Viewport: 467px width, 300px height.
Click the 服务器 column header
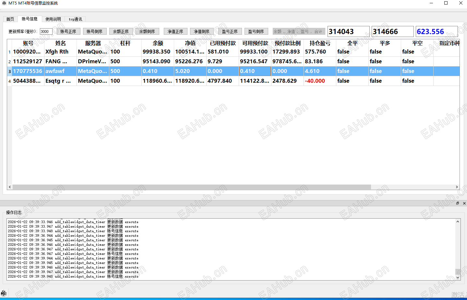coord(93,43)
